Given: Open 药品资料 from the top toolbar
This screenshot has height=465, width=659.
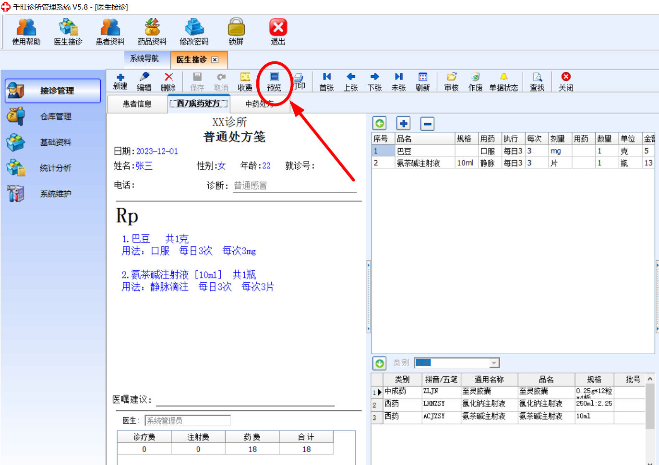Looking at the screenshot, I should click(x=152, y=32).
